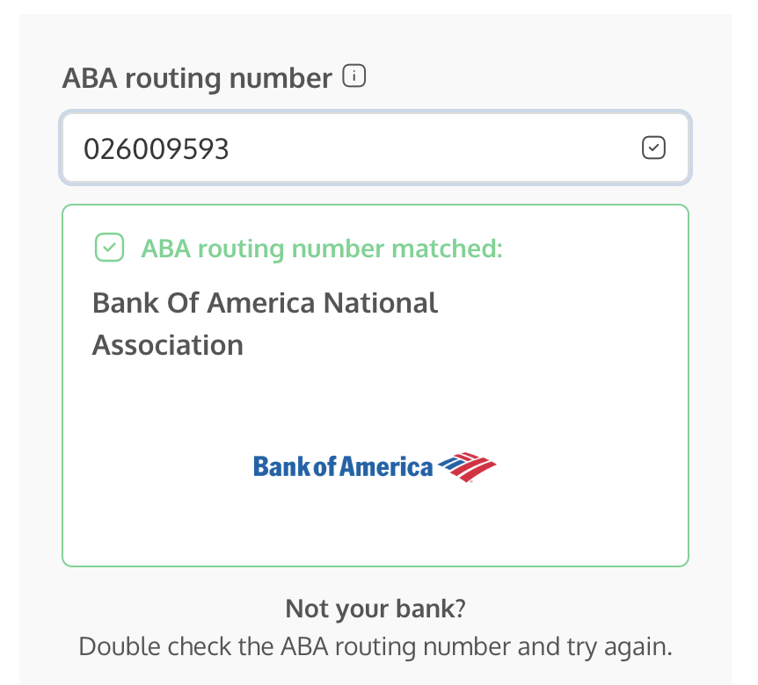Image resolution: width=758 pixels, height=685 pixels.
Task: Click the red and blue flag emblem
Action: point(468,466)
